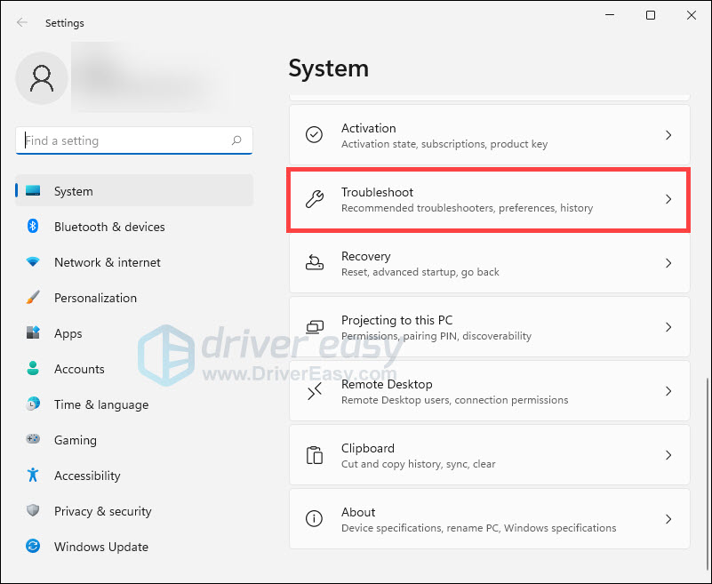Open the Recovery row chevron arrow
This screenshot has width=712, height=584.
[668, 263]
